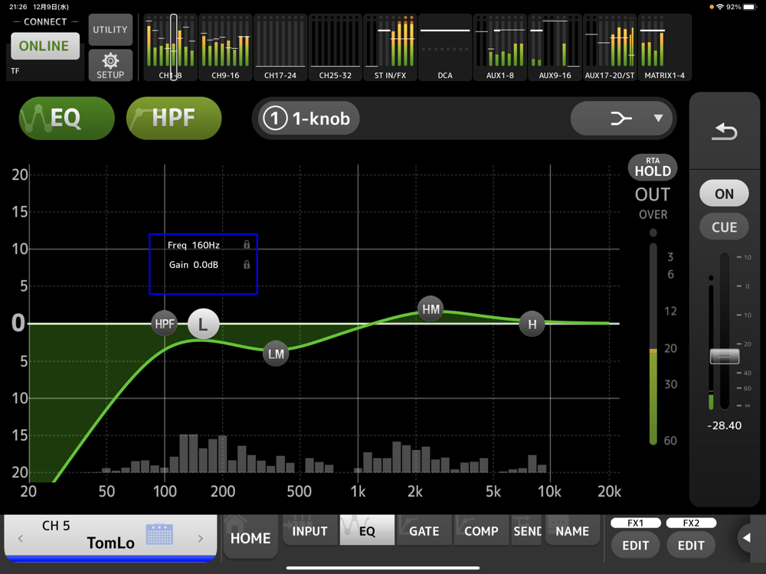Open the EQ type dropdown arrow

click(658, 118)
